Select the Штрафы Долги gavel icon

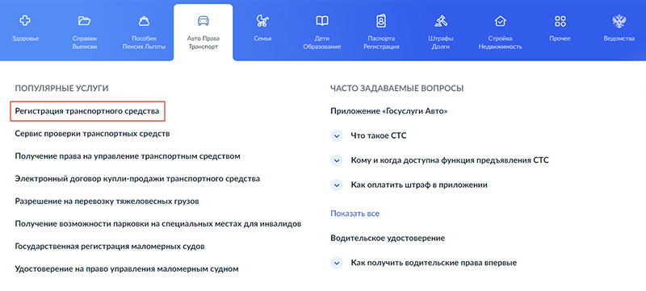440,20
